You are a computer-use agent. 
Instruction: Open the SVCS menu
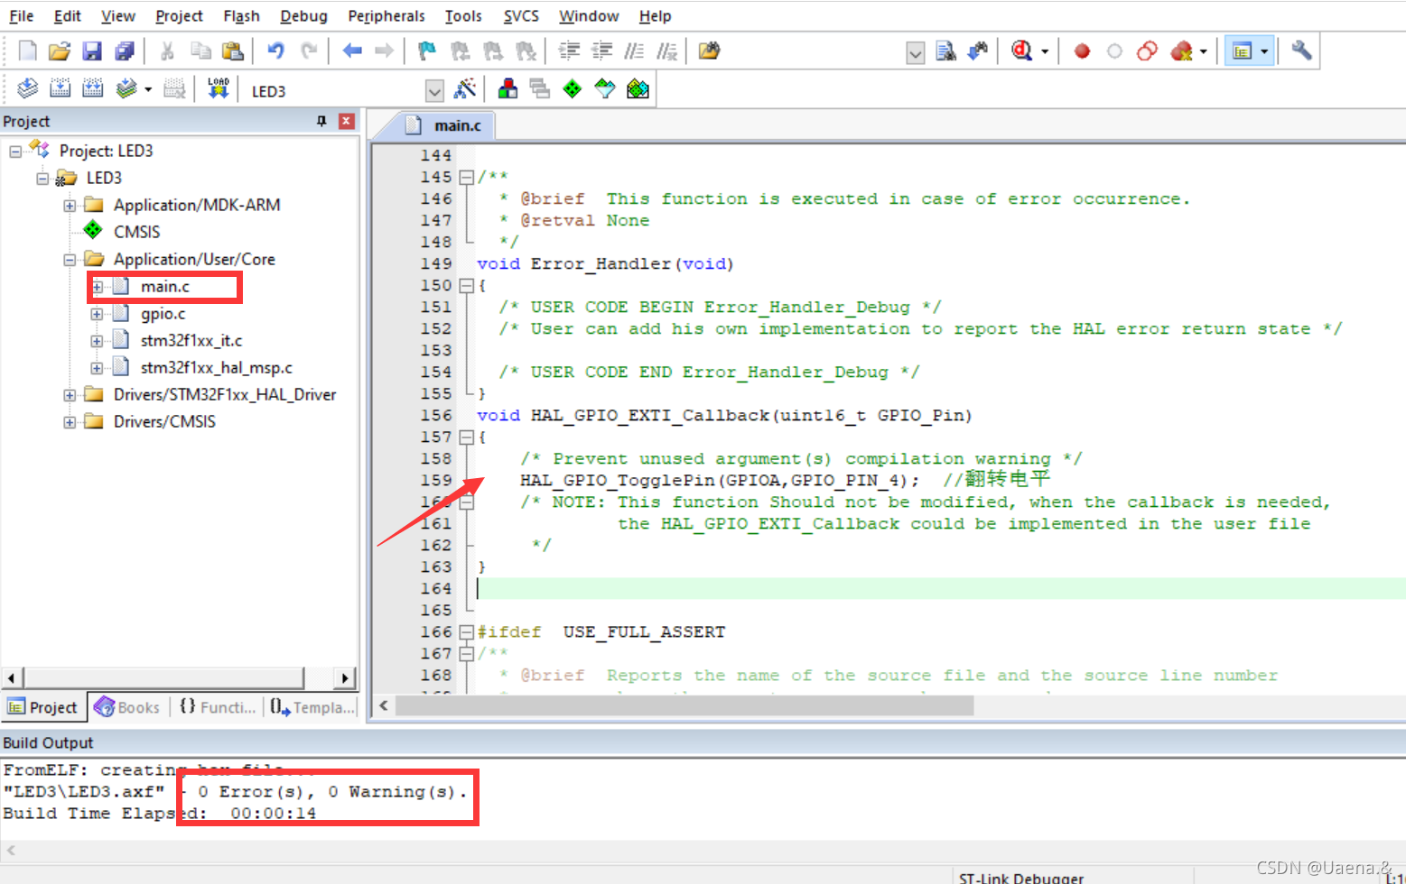coord(521,16)
